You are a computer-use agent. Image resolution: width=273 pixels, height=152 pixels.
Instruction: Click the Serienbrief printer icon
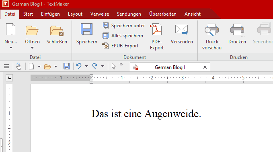click(264, 29)
